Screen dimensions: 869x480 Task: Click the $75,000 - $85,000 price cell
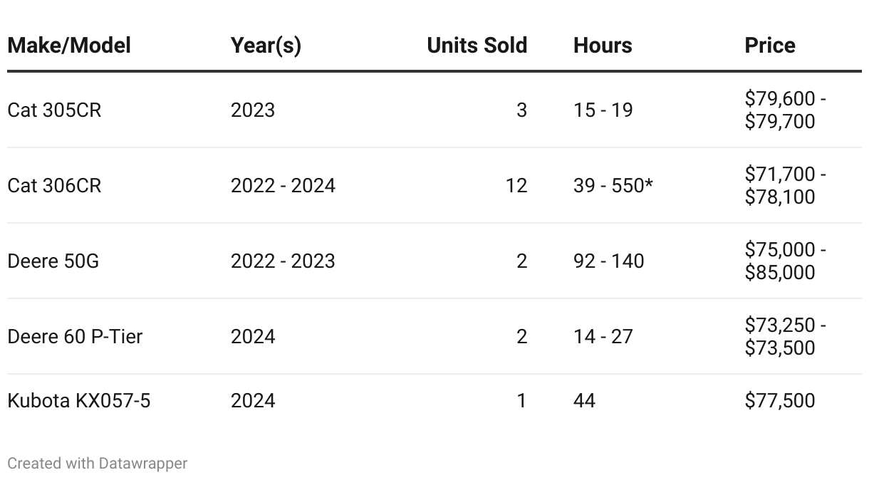coord(785,261)
